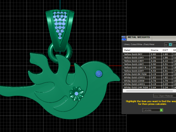The height and width of the screenshot is (132, 176).
Task: Click the 2.80 grams cell
Action: coord(155,54)
